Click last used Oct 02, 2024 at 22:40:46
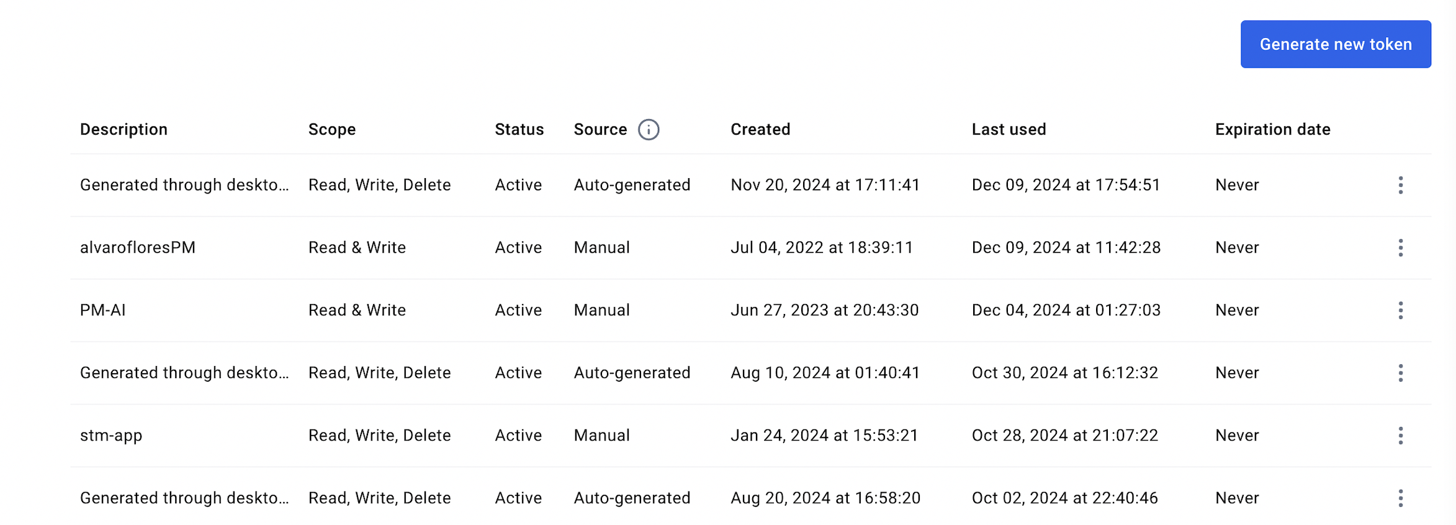The width and height of the screenshot is (1456, 525). coord(1065,498)
